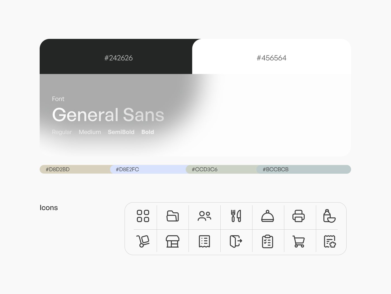Select the hand truck delivery icon
This screenshot has width=391, height=294.
(143, 241)
